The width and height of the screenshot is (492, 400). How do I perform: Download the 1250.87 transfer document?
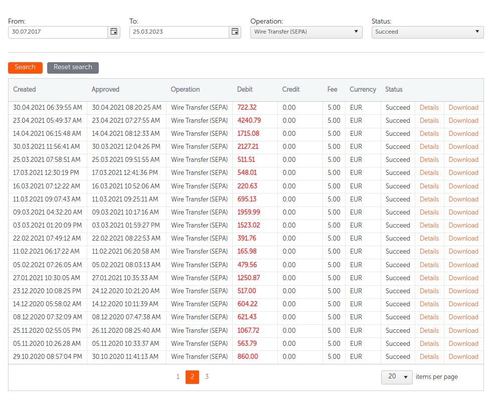463,278
